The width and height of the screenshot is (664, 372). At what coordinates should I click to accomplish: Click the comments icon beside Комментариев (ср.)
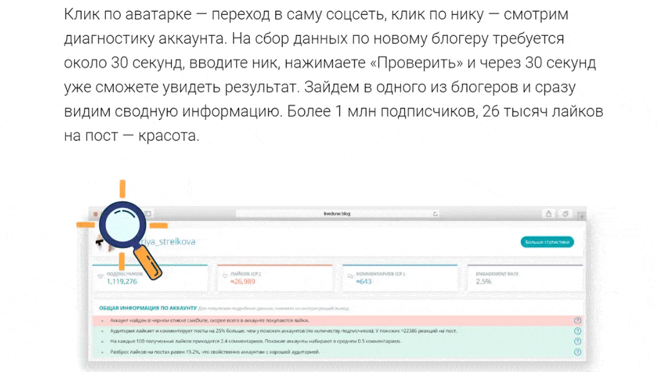click(x=350, y=276)
